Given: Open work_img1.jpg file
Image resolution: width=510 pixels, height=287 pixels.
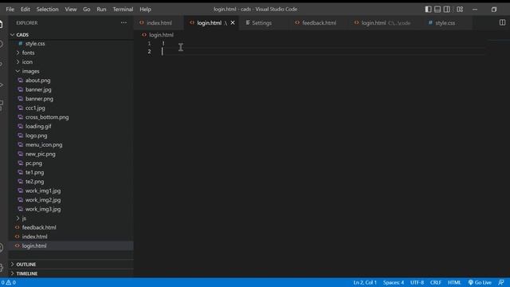Looking at the screenshot, I should point(42,191).
